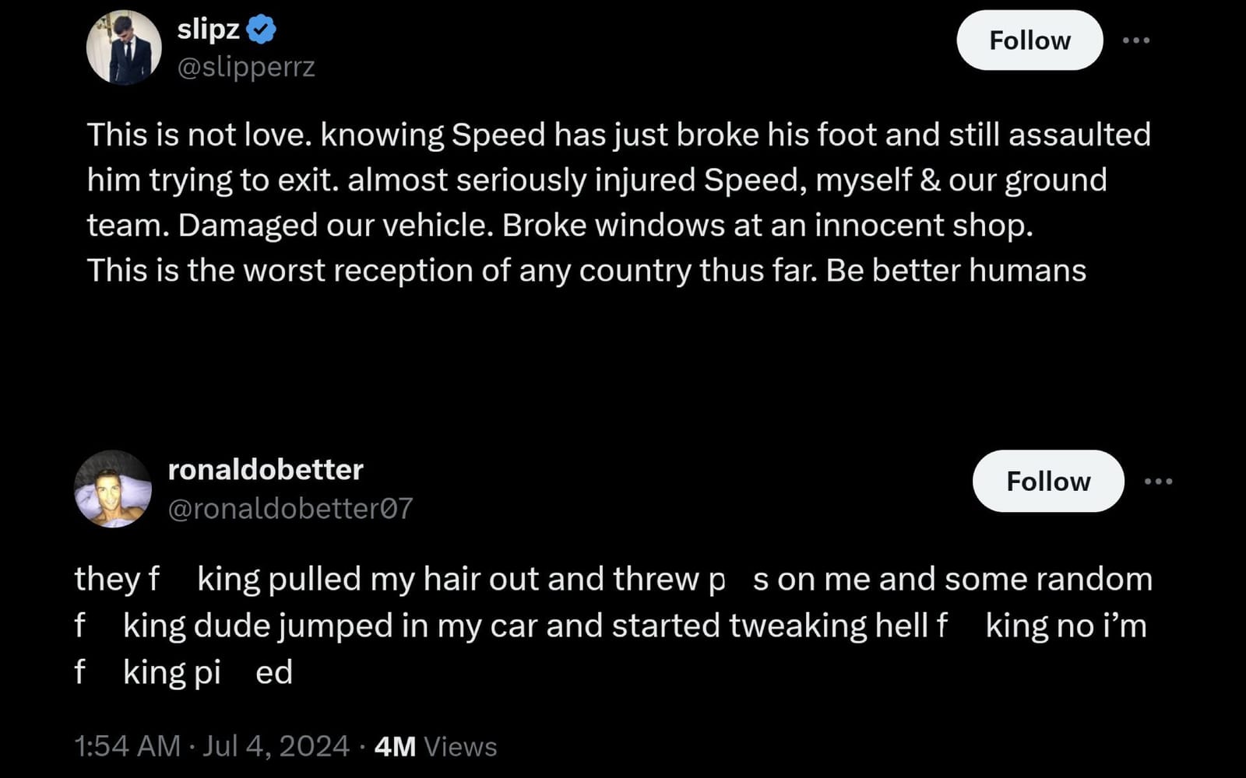Follow ronaldobetter

coord(1048,481)
